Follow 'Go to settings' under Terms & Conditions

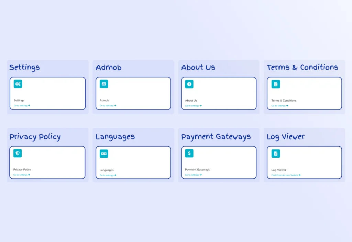[x=279, y=106]
